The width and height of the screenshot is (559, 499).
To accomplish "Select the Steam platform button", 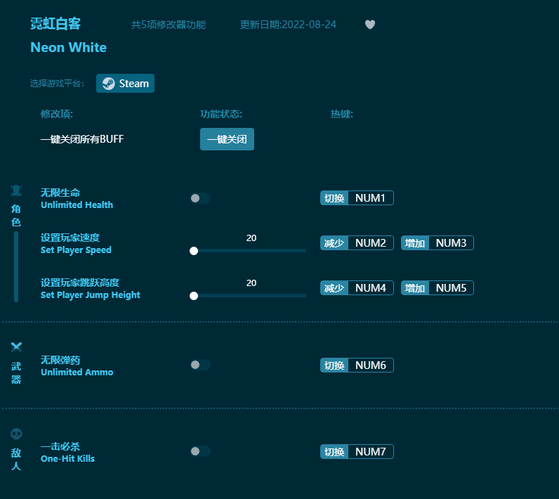I will pyautogui.click(x=125, y=83).
